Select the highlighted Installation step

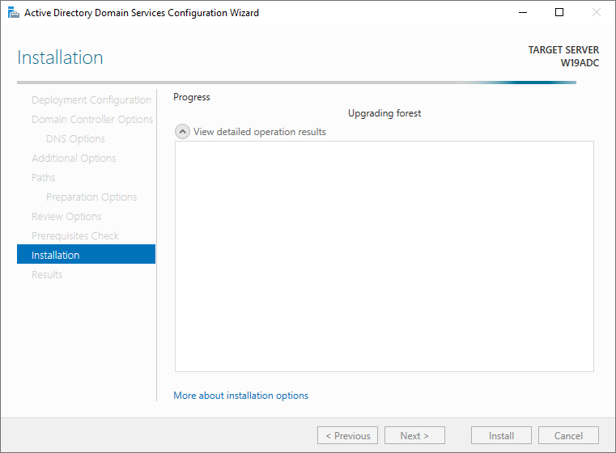tap(86, 254)
